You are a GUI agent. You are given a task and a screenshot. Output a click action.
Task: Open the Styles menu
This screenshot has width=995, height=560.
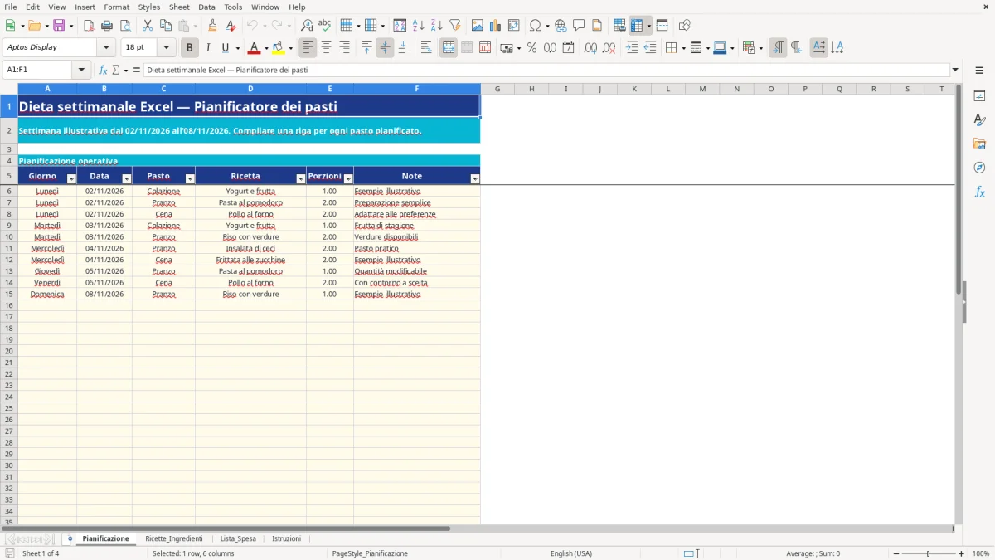149,7
